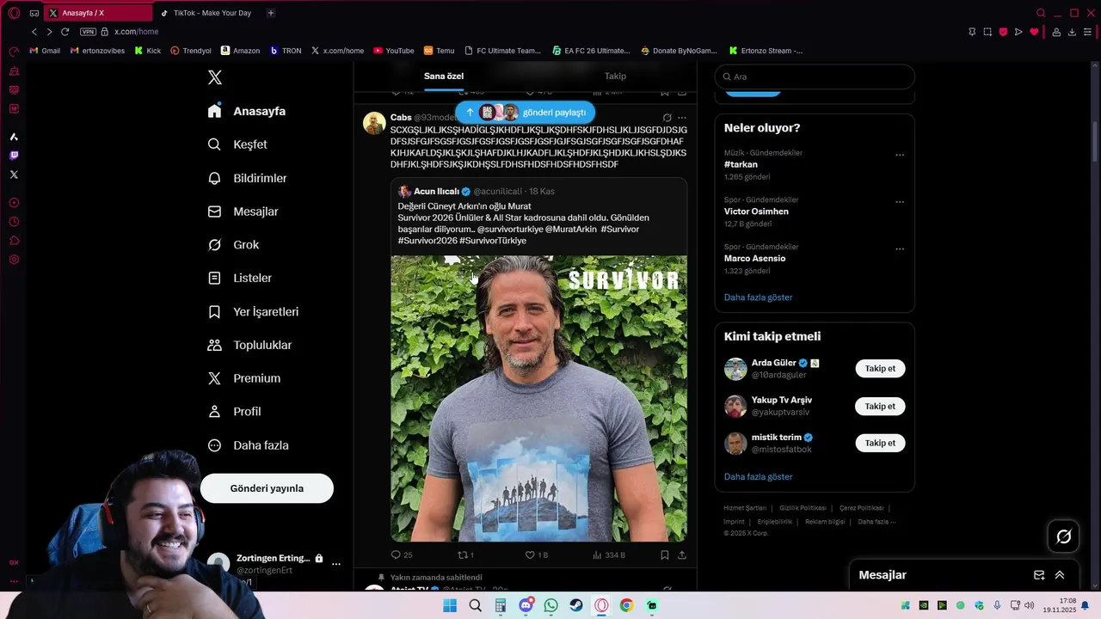Switch to Sana özel tab

point(444,76)
